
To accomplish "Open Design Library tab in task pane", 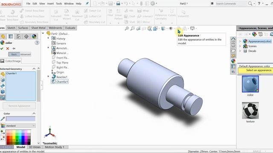I will click(x=233, y=45).
